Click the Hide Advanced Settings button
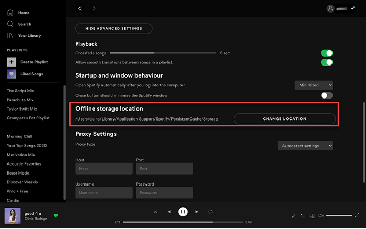 click(113, 28)
